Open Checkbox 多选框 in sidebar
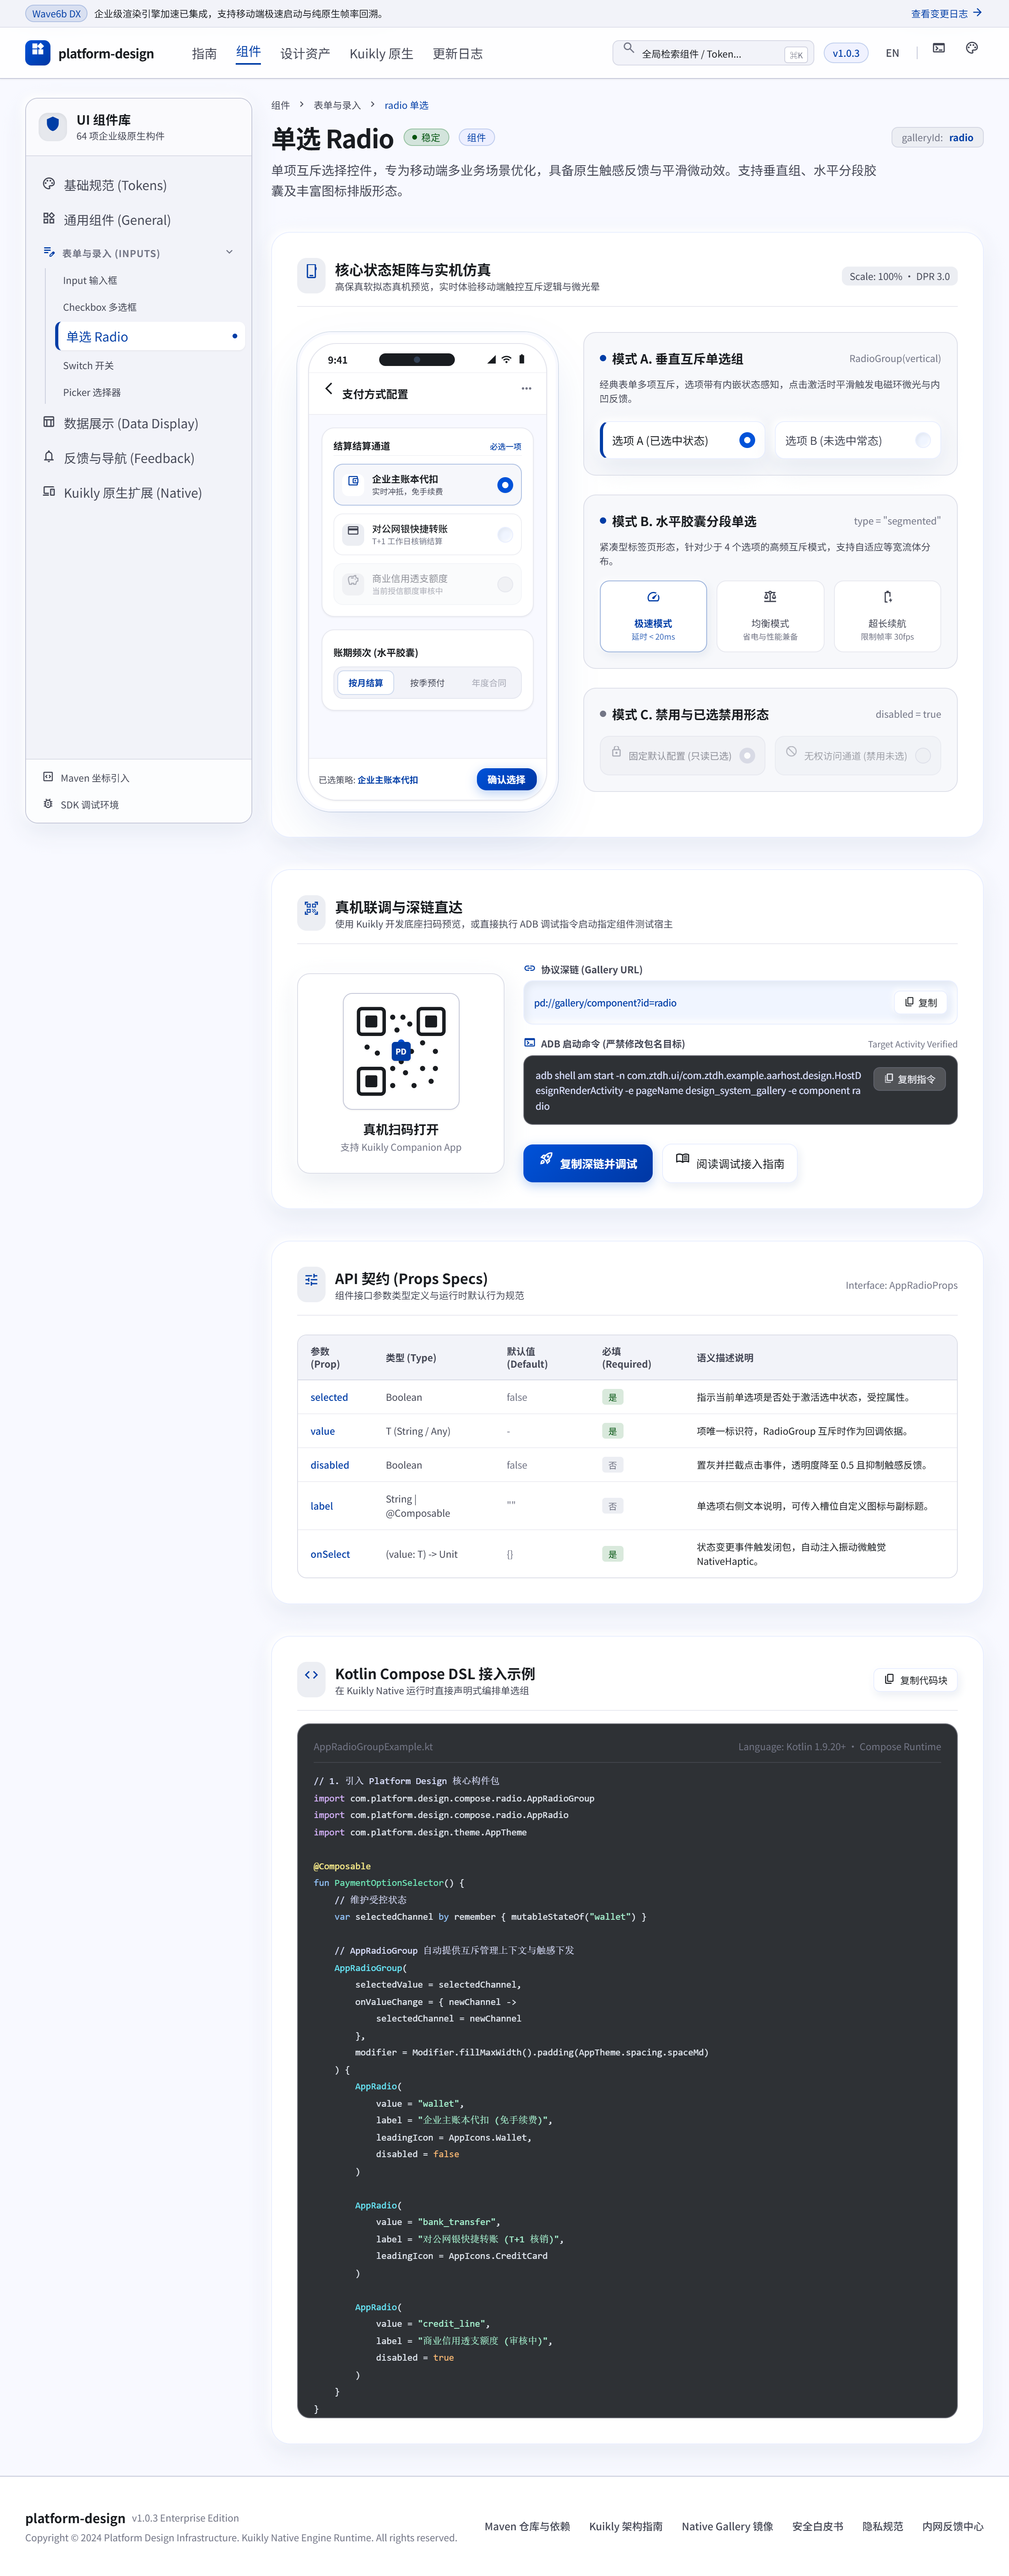The width and height of the screenshot is (1009, 2576). pyautogui.click(x=100, y=307)
